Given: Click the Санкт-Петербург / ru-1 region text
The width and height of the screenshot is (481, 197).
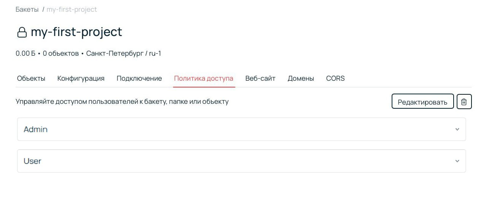Looking at the screenshot, I should (x=124, y=53).
